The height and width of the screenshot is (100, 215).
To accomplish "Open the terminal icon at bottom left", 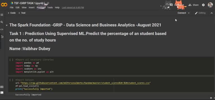I will [x=2, y=92].
